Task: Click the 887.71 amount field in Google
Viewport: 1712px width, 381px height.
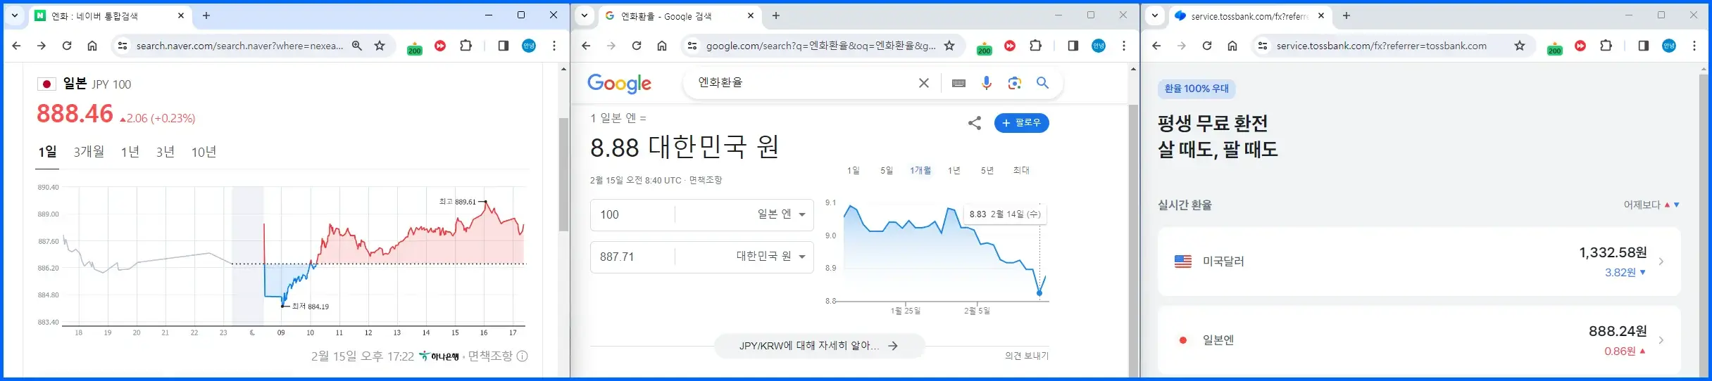Action: pos(632,257)
